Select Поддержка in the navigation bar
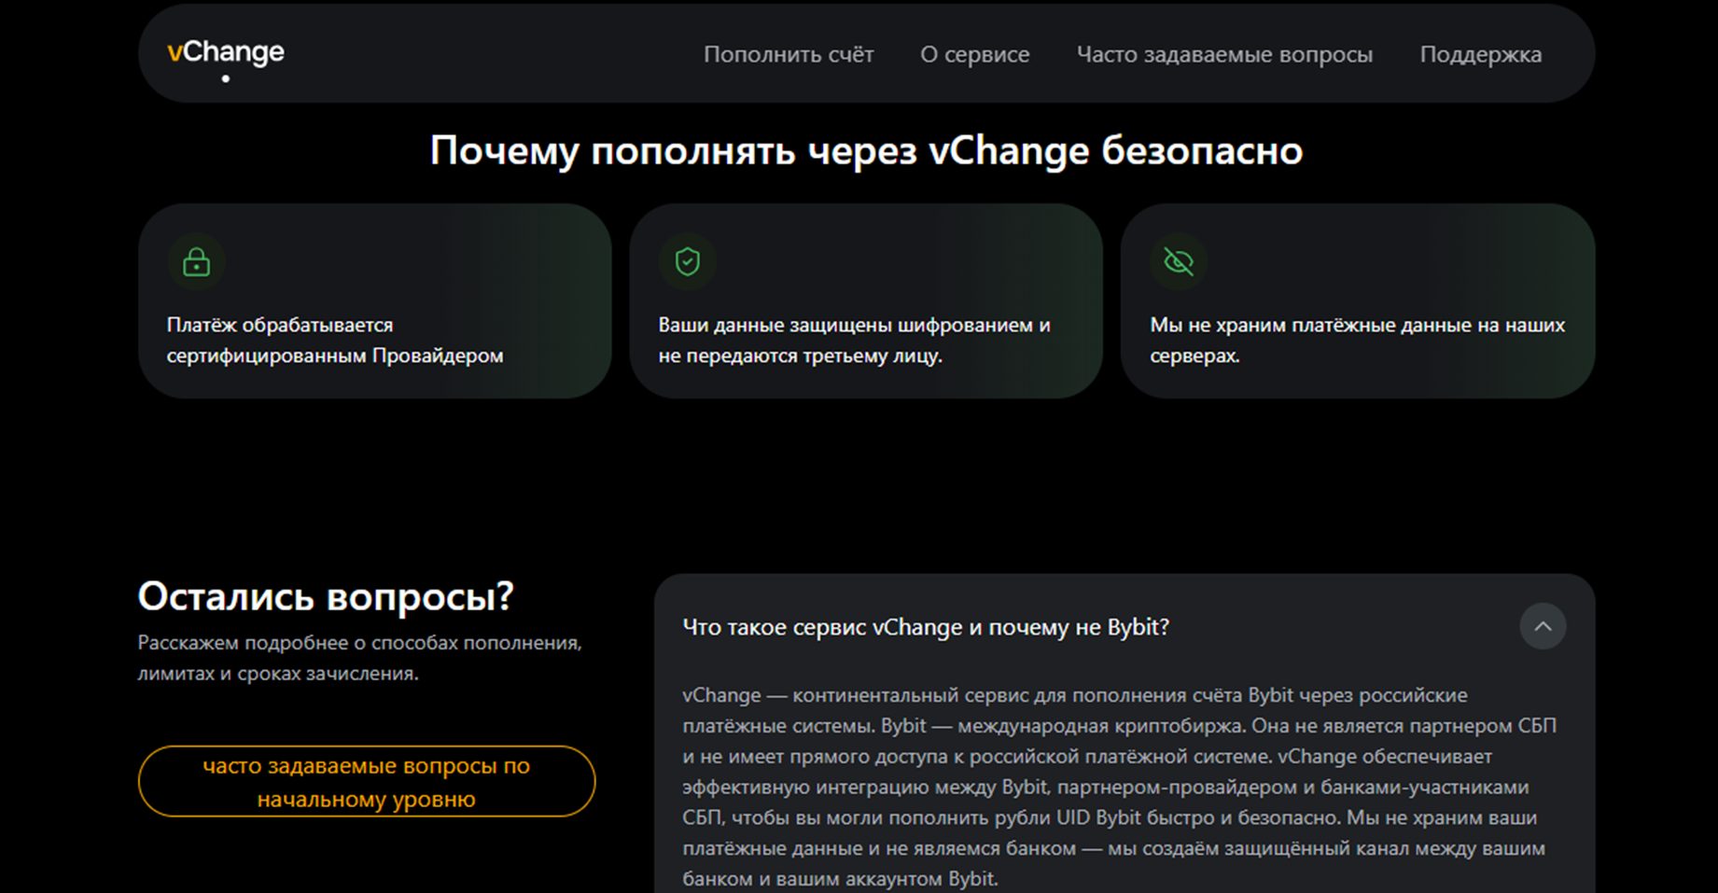Screen dimensions: 1718x893 1481,54
